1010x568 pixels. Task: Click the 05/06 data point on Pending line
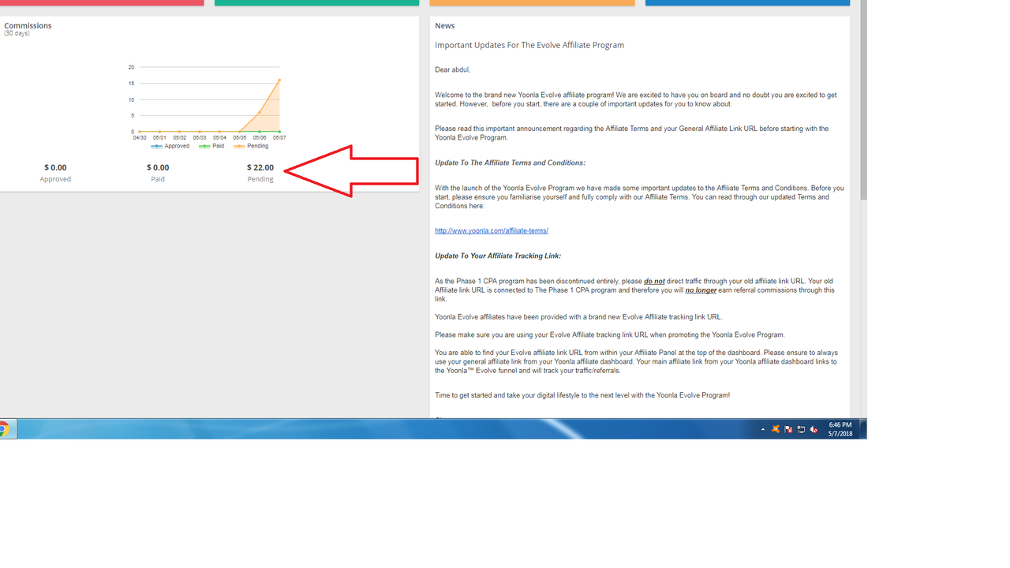(x=260, y=112)
